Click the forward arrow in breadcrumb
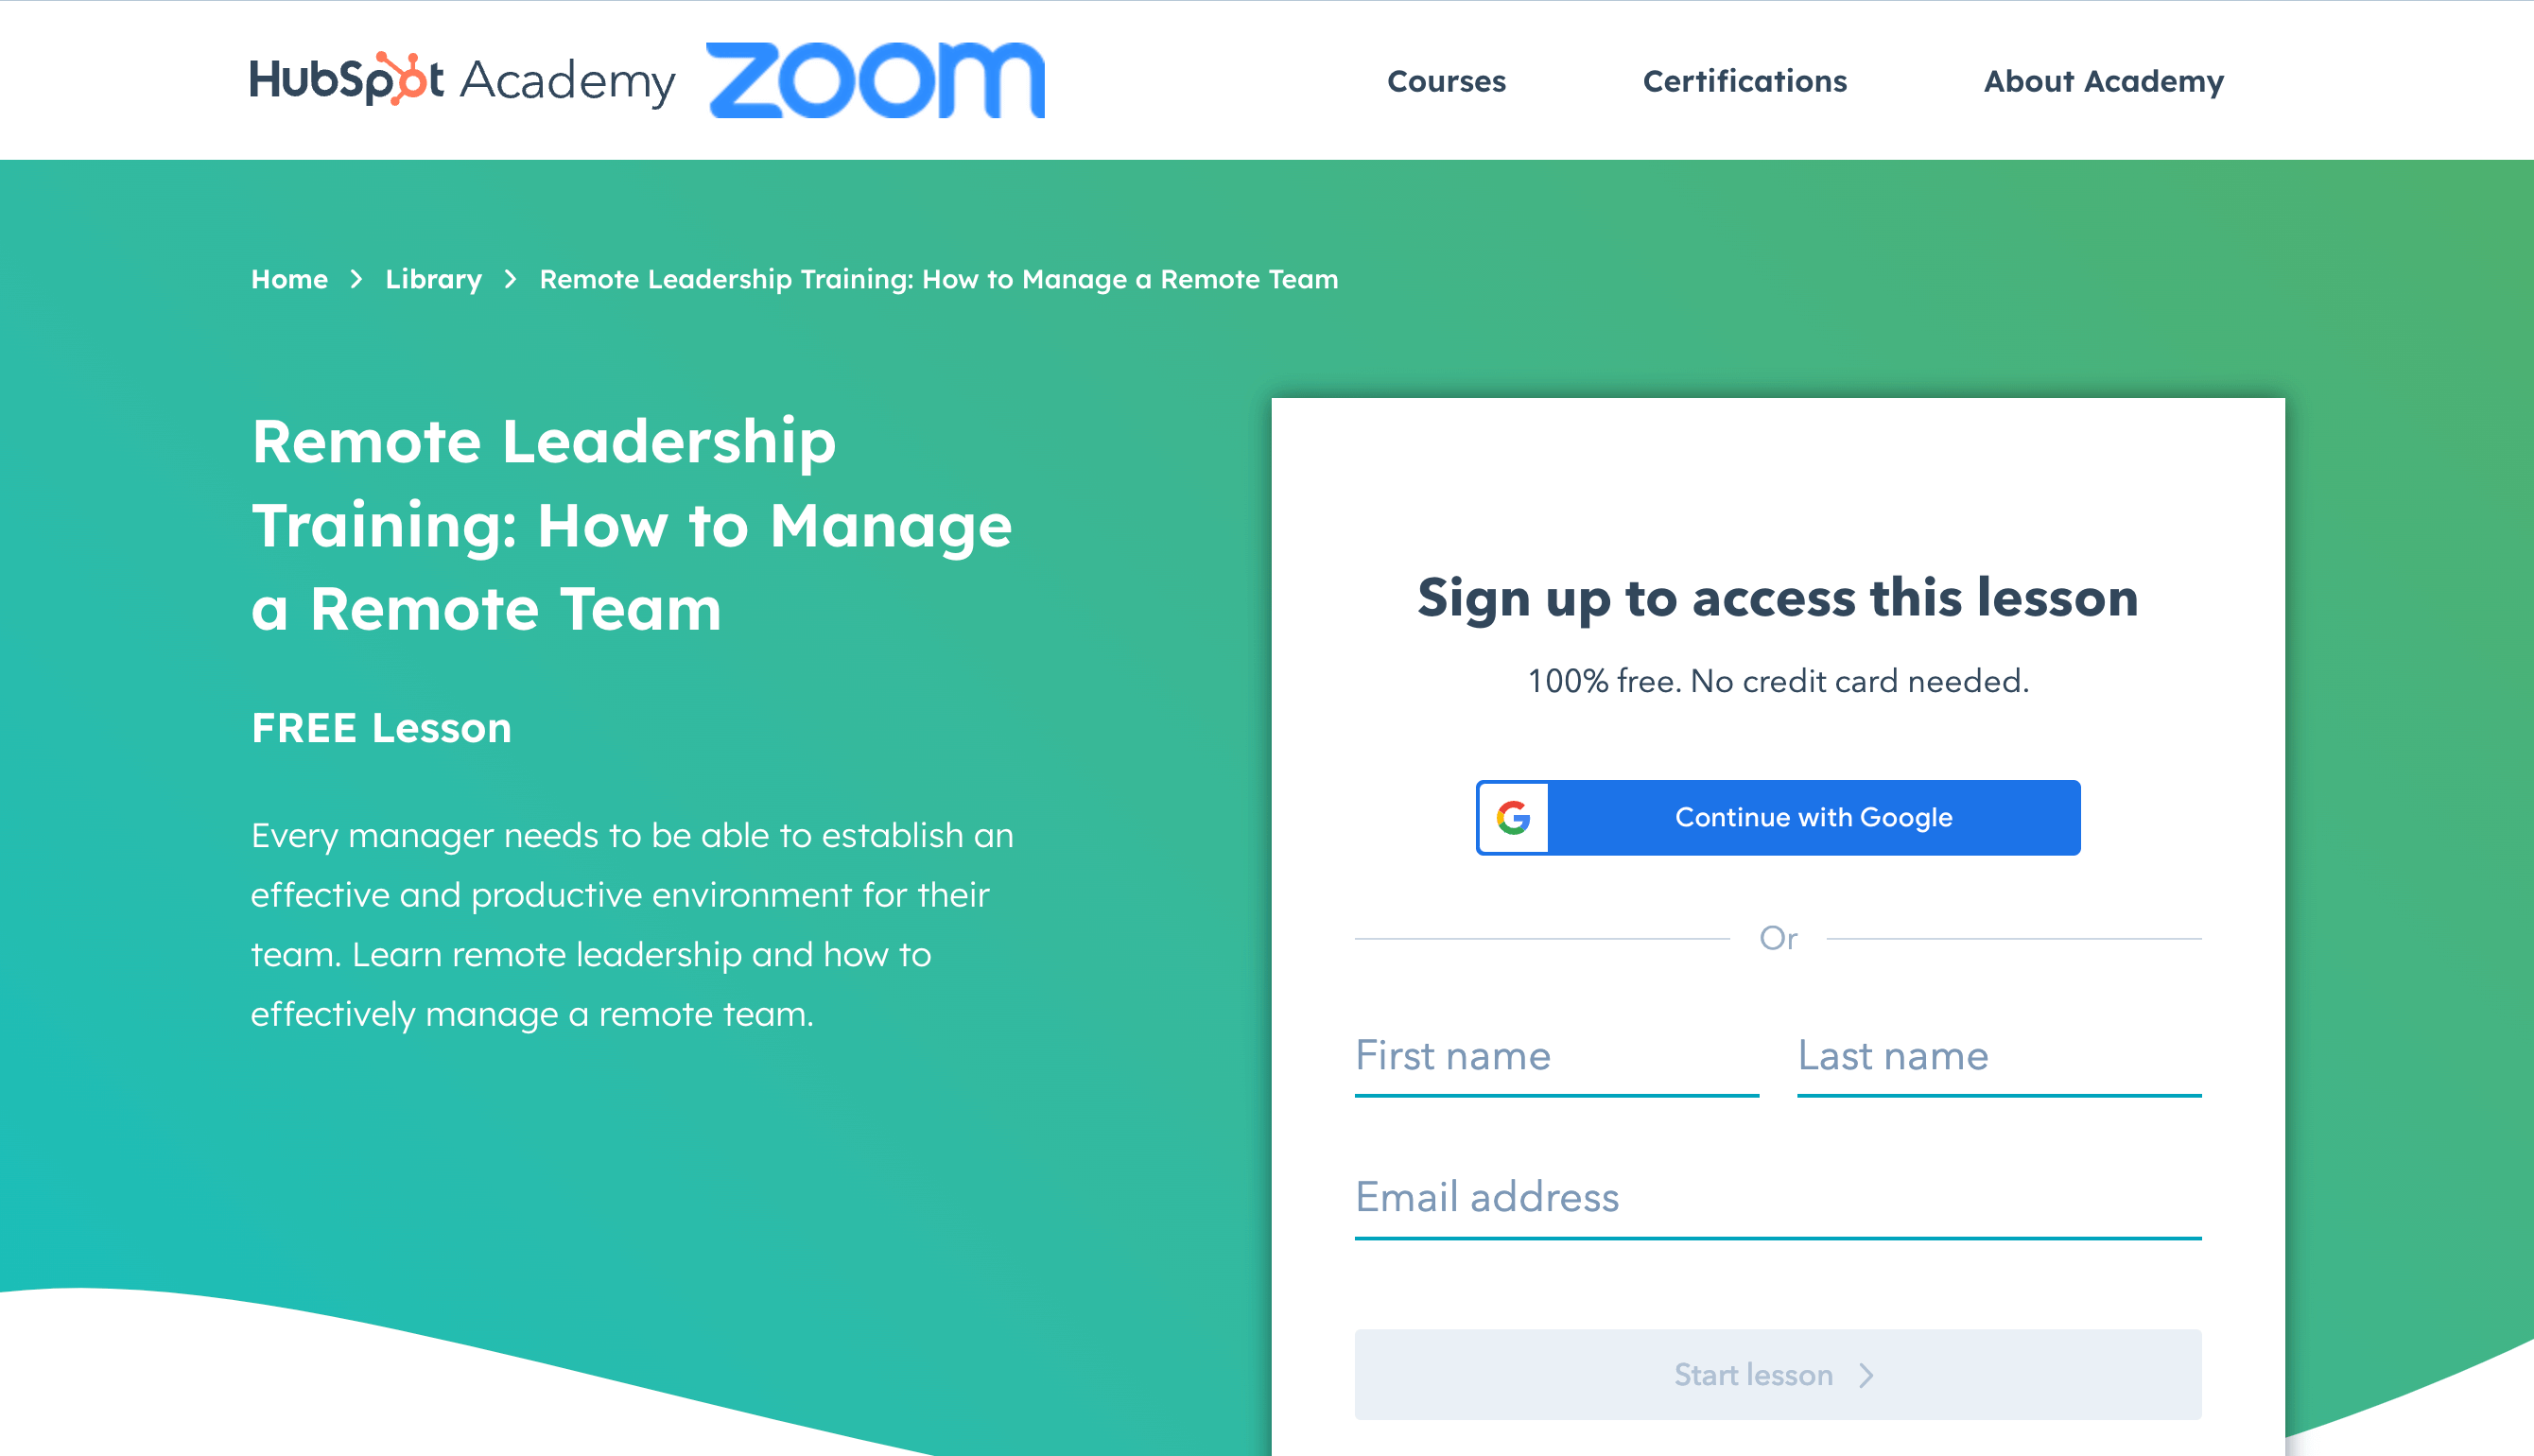The width and height of the screenshot is (2534, 1456). pos(512,278)
